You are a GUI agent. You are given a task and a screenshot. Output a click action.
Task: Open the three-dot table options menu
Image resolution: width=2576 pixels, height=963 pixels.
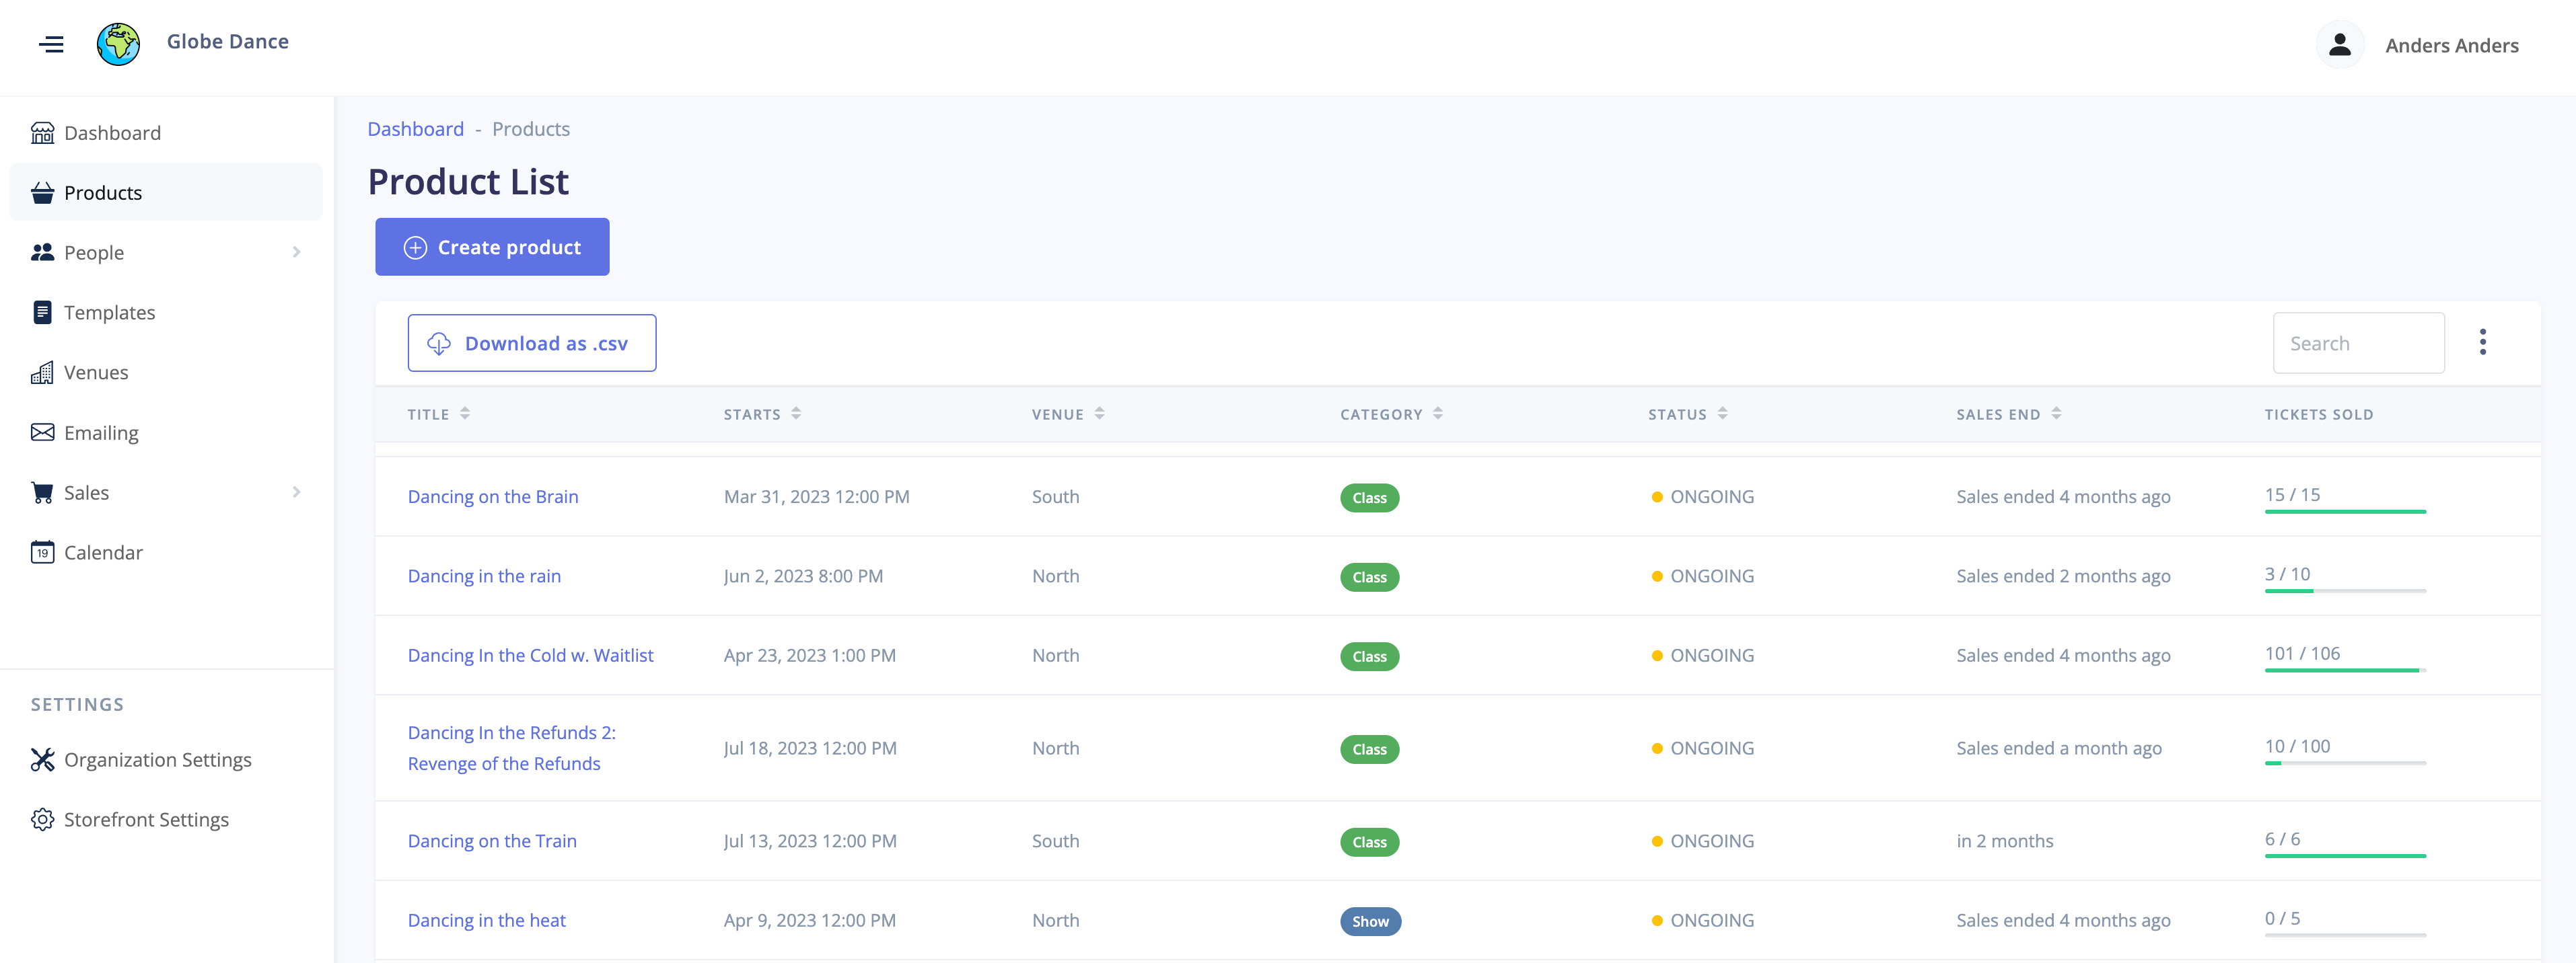(2482, 343)
